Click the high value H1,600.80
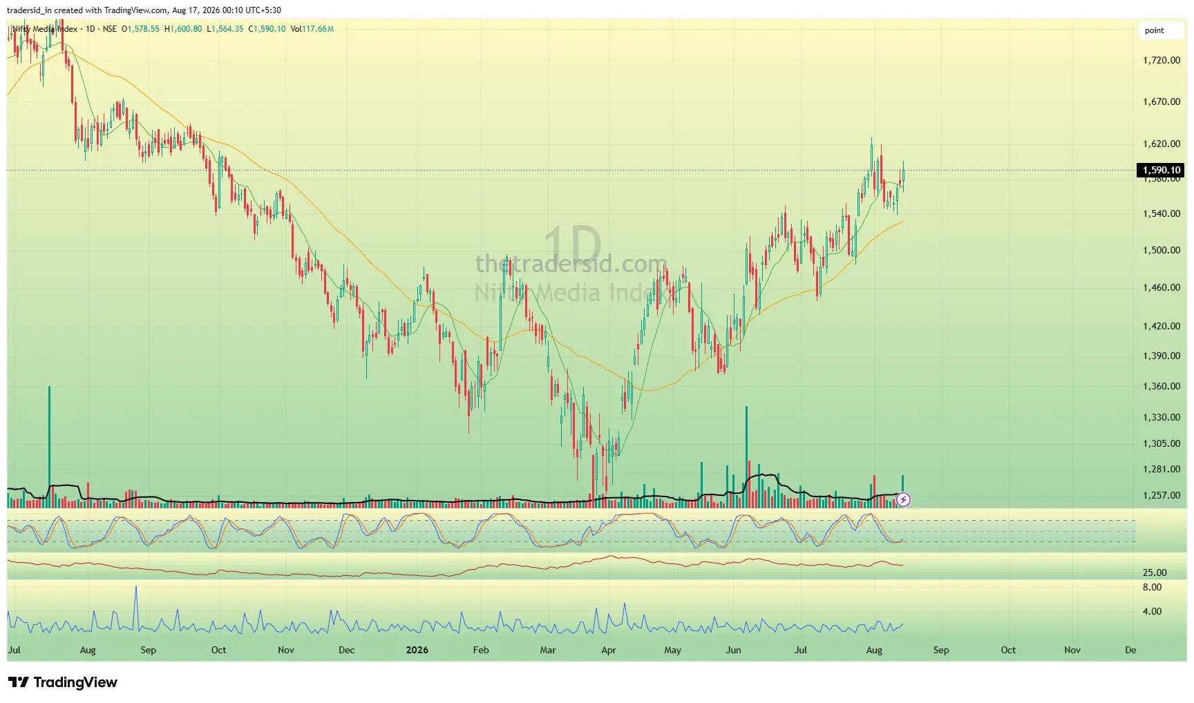 point(183,29)
